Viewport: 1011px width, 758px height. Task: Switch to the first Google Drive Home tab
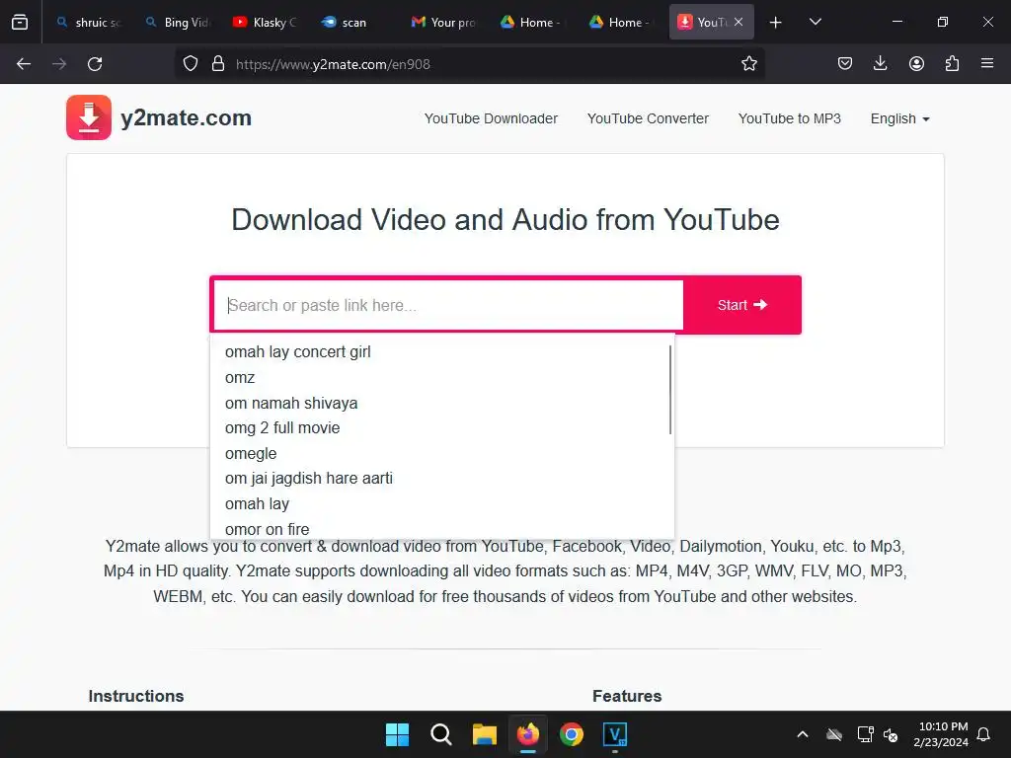pyautogui.click(x=532, y=22)
